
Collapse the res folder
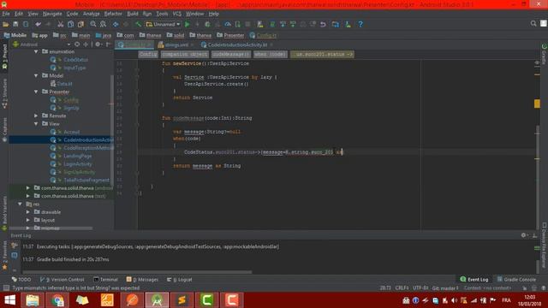point(20,204)
